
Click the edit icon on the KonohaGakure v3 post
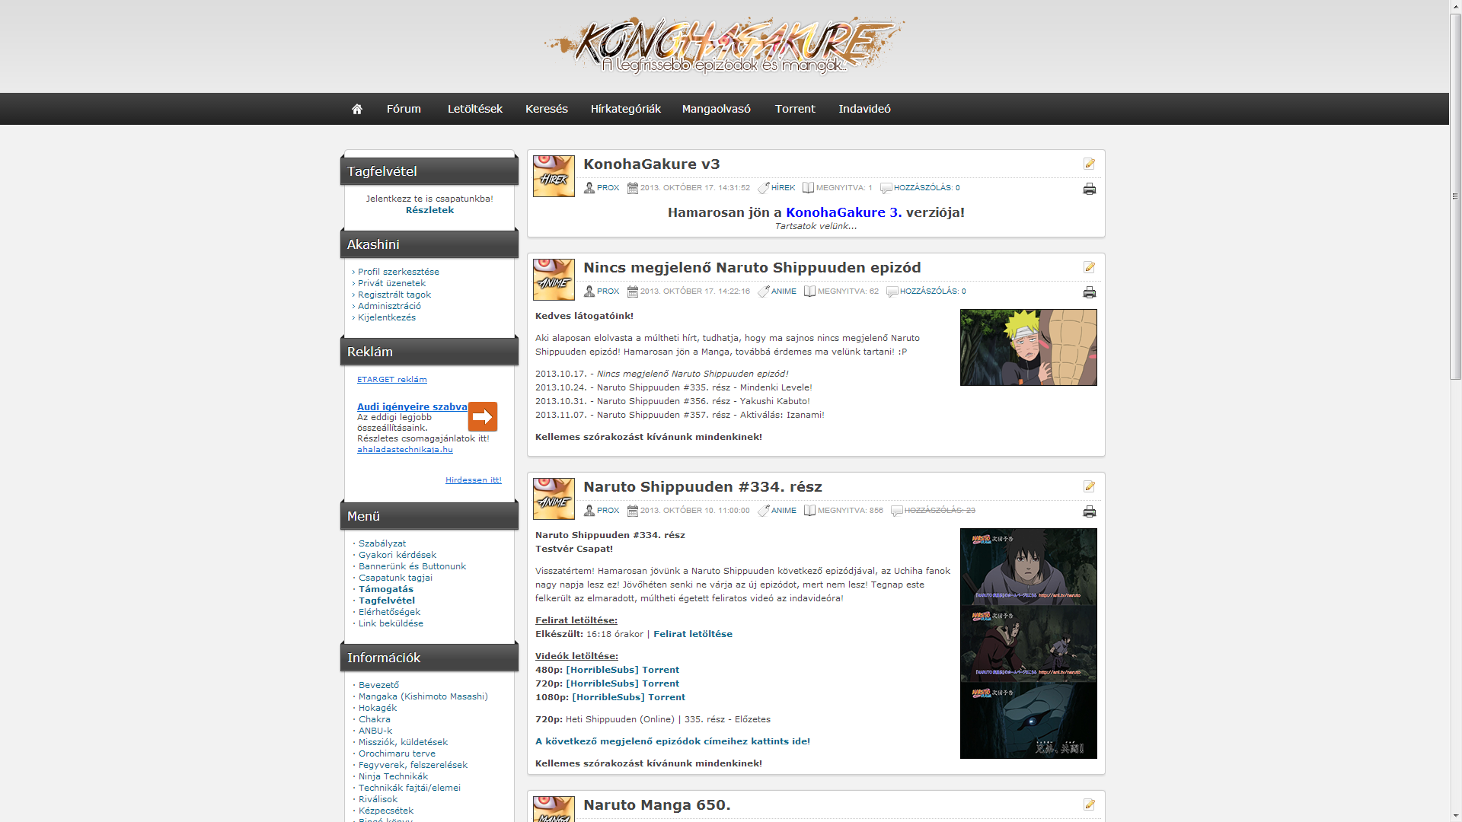tap(1089, 164)
